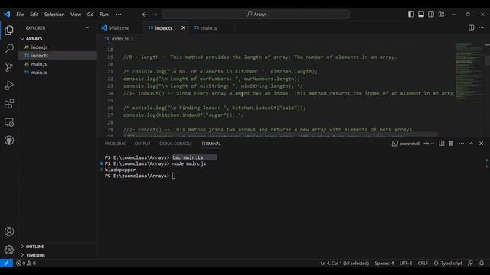Image resolution: width=490 pixels, height=275 pixels.
Task: Select the index.ts editor tab
Action: point(163,27)
